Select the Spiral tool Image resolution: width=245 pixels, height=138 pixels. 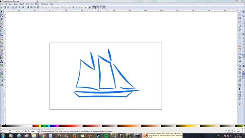coord(2,46)
